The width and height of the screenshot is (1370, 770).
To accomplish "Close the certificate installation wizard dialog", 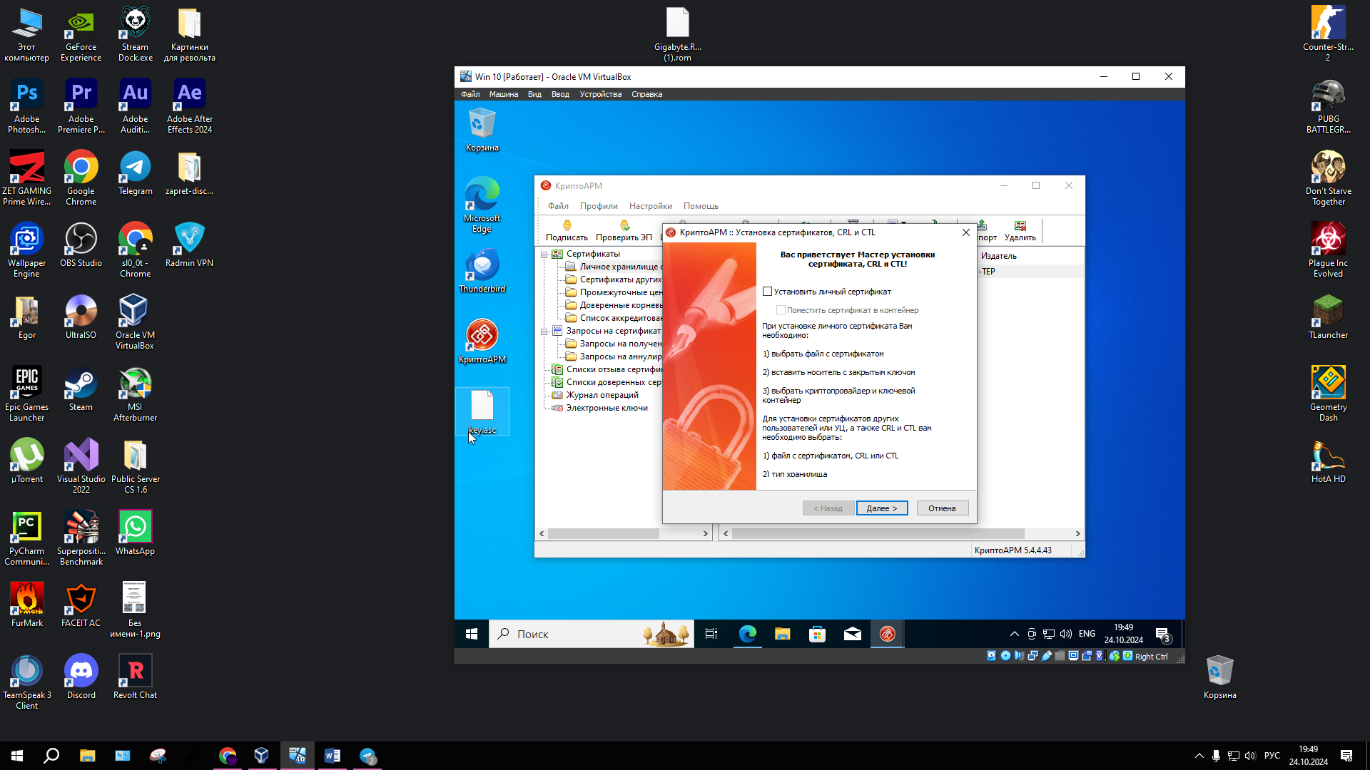I will tap(965, 232).
